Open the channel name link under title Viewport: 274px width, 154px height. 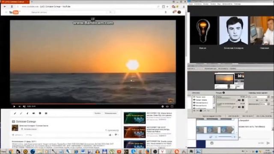click(x=34, y=126)
